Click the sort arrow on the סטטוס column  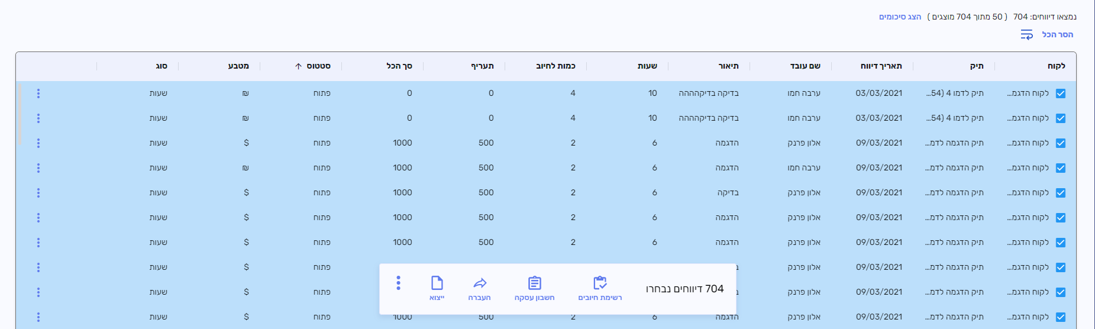(x=299, y=66)
